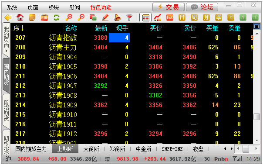Select the 沥青1905 row

131,66
